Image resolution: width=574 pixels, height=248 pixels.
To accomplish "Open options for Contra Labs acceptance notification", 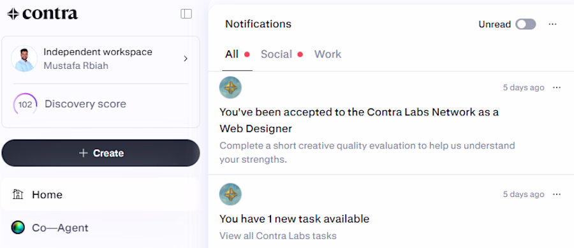I will point(557,87).
